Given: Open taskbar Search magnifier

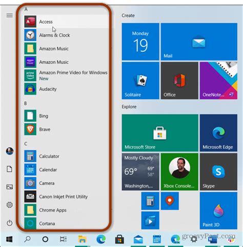Looking at the screenshot, I should (x=27, y=239).
